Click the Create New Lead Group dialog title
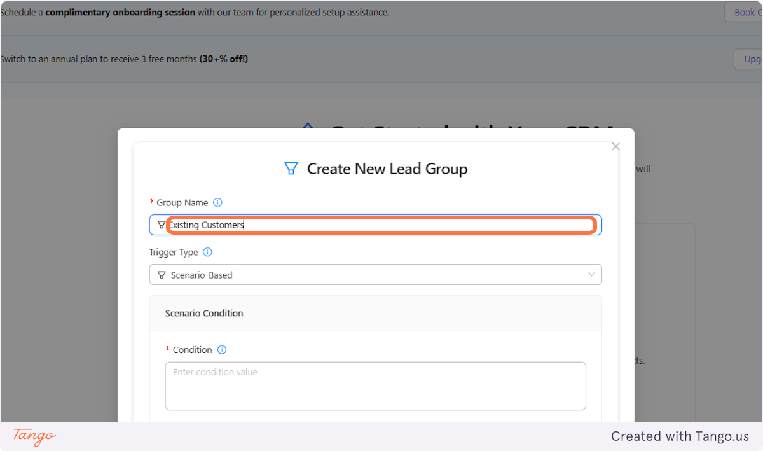763x451 pixels. tap(387, 169)
